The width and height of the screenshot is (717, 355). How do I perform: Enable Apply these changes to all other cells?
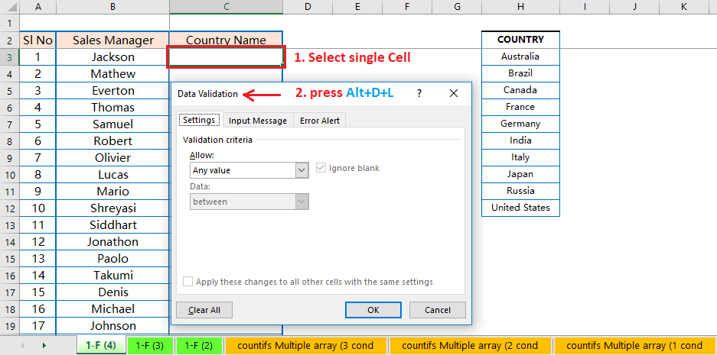[x=187, y=282]
